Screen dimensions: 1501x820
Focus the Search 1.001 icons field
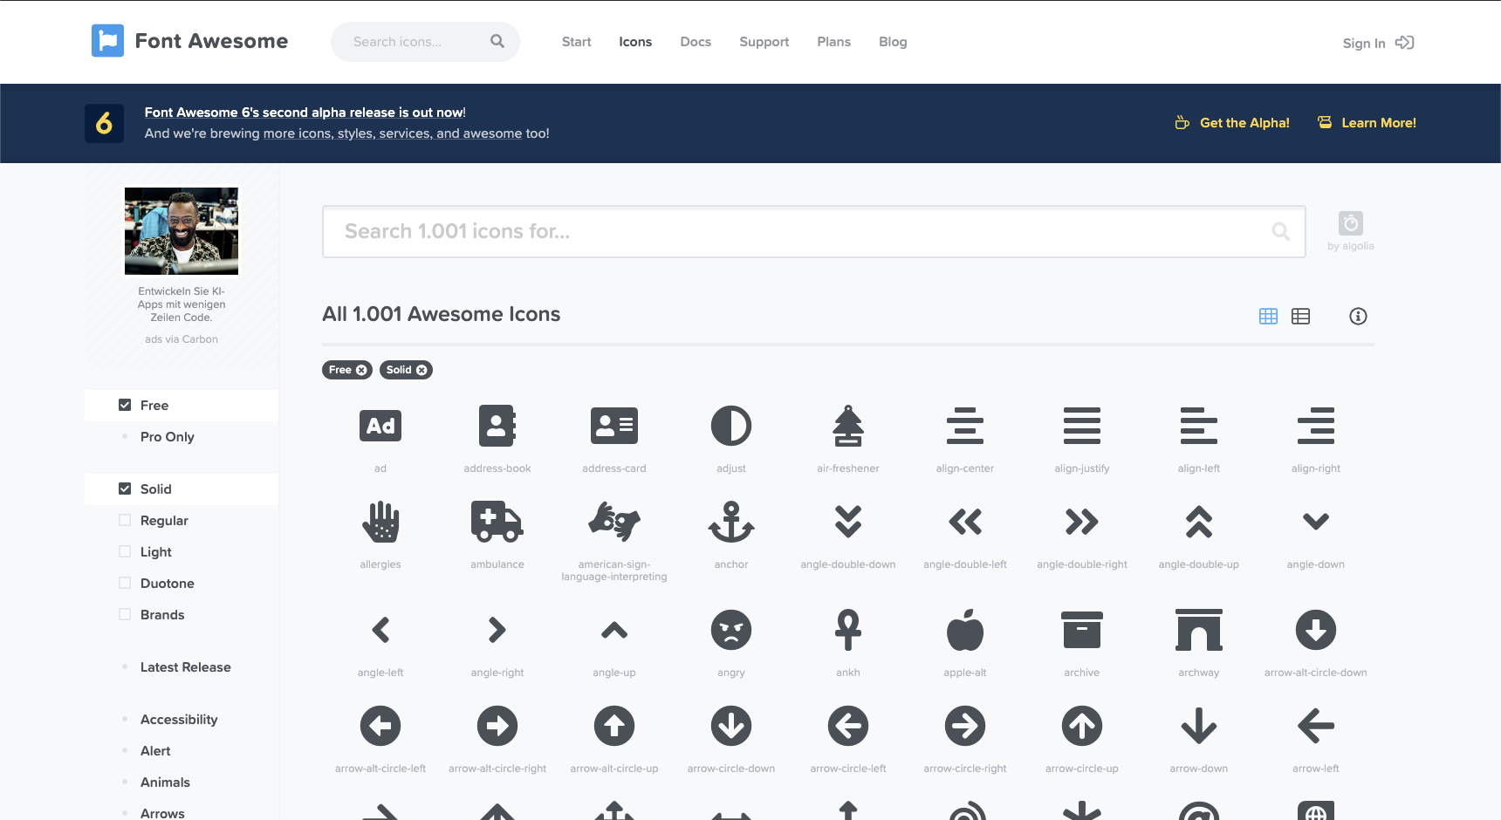(x=813, y=231)
